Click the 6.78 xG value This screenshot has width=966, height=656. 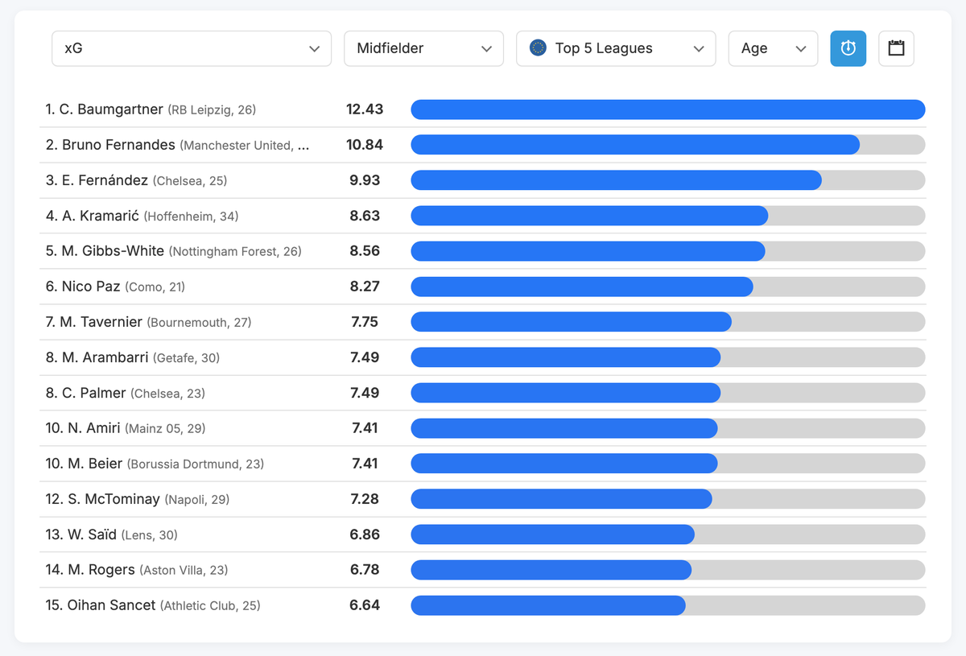[365, 570]
